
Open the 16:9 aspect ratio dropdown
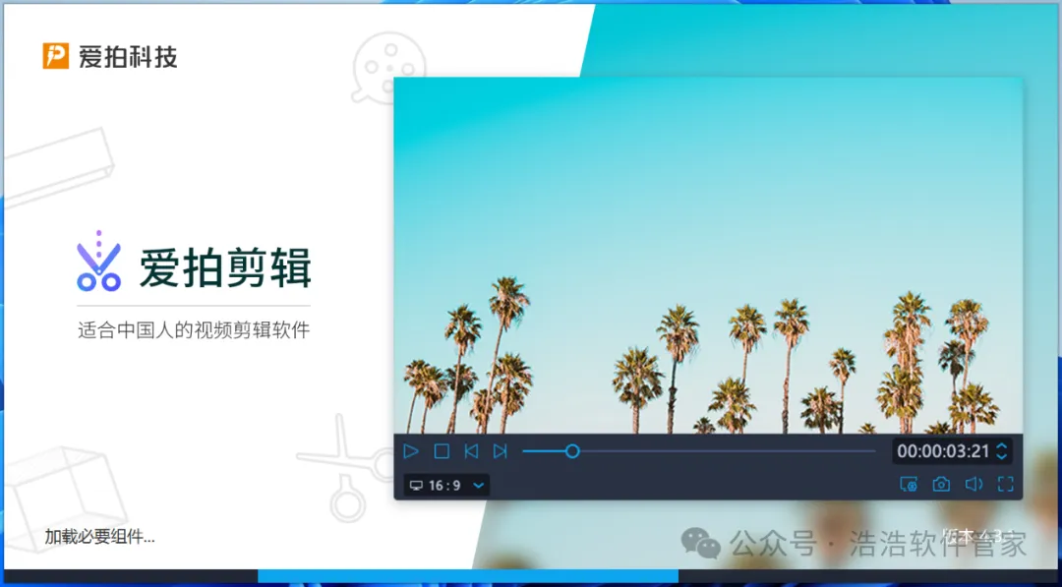(x=446, y=485)
